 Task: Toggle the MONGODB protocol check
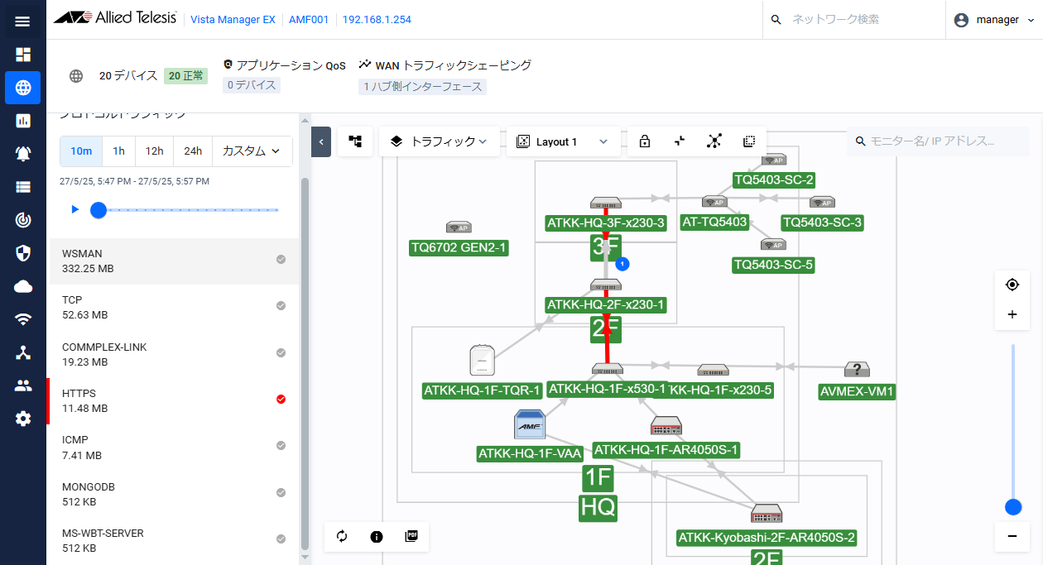[281, 493]
